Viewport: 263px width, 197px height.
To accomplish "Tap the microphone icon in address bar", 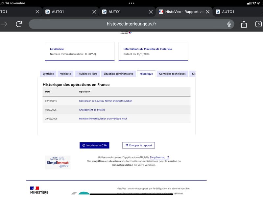I will tap(229, 24).
